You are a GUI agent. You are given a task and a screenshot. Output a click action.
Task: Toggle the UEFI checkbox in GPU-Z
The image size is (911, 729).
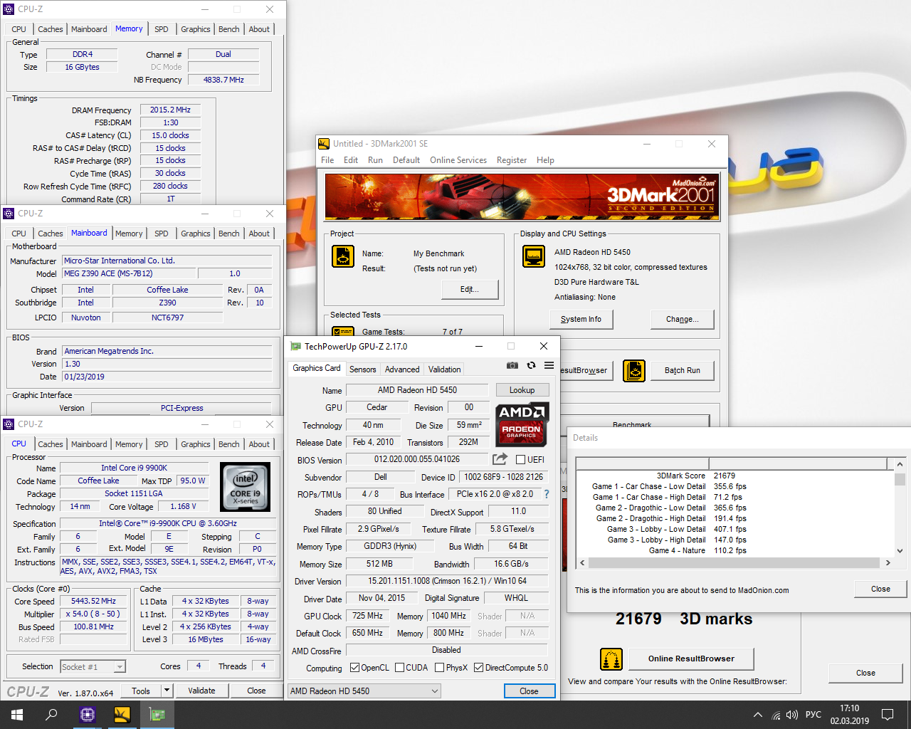[520, 459]
